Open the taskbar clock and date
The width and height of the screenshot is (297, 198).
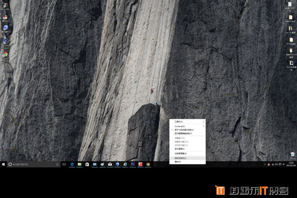point(291,164)
